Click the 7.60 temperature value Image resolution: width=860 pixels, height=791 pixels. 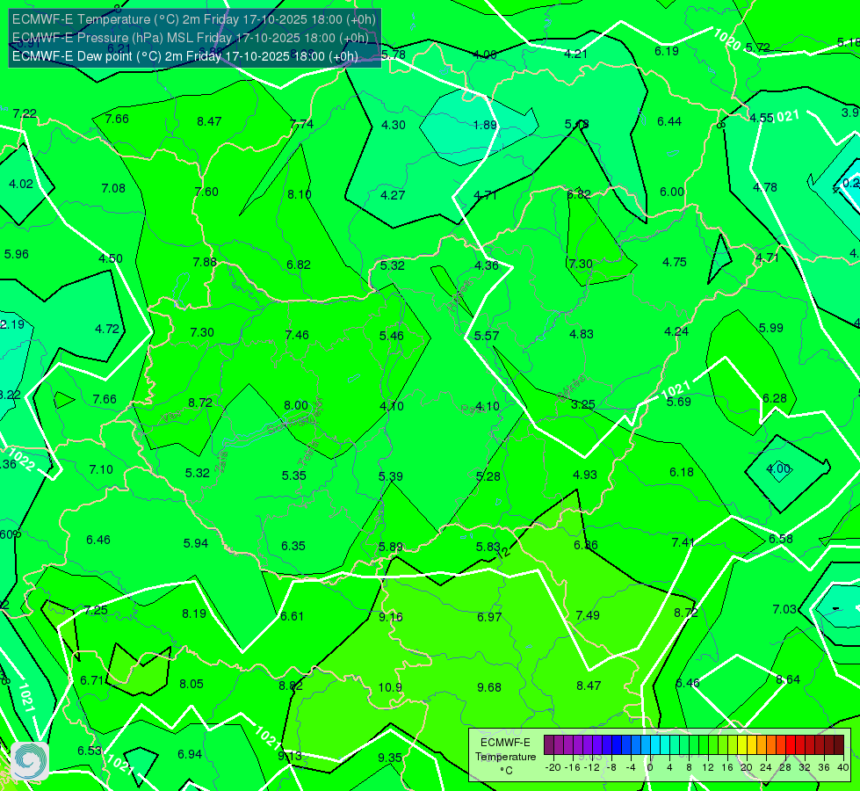click(206, 192)
